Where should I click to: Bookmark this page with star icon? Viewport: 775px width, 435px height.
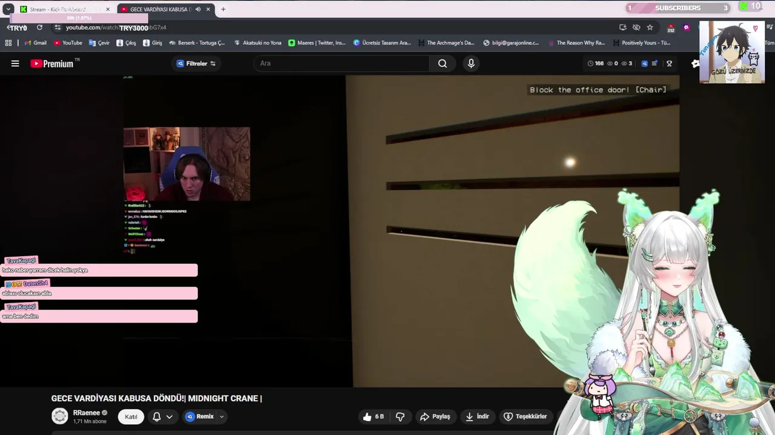[650, 27]
